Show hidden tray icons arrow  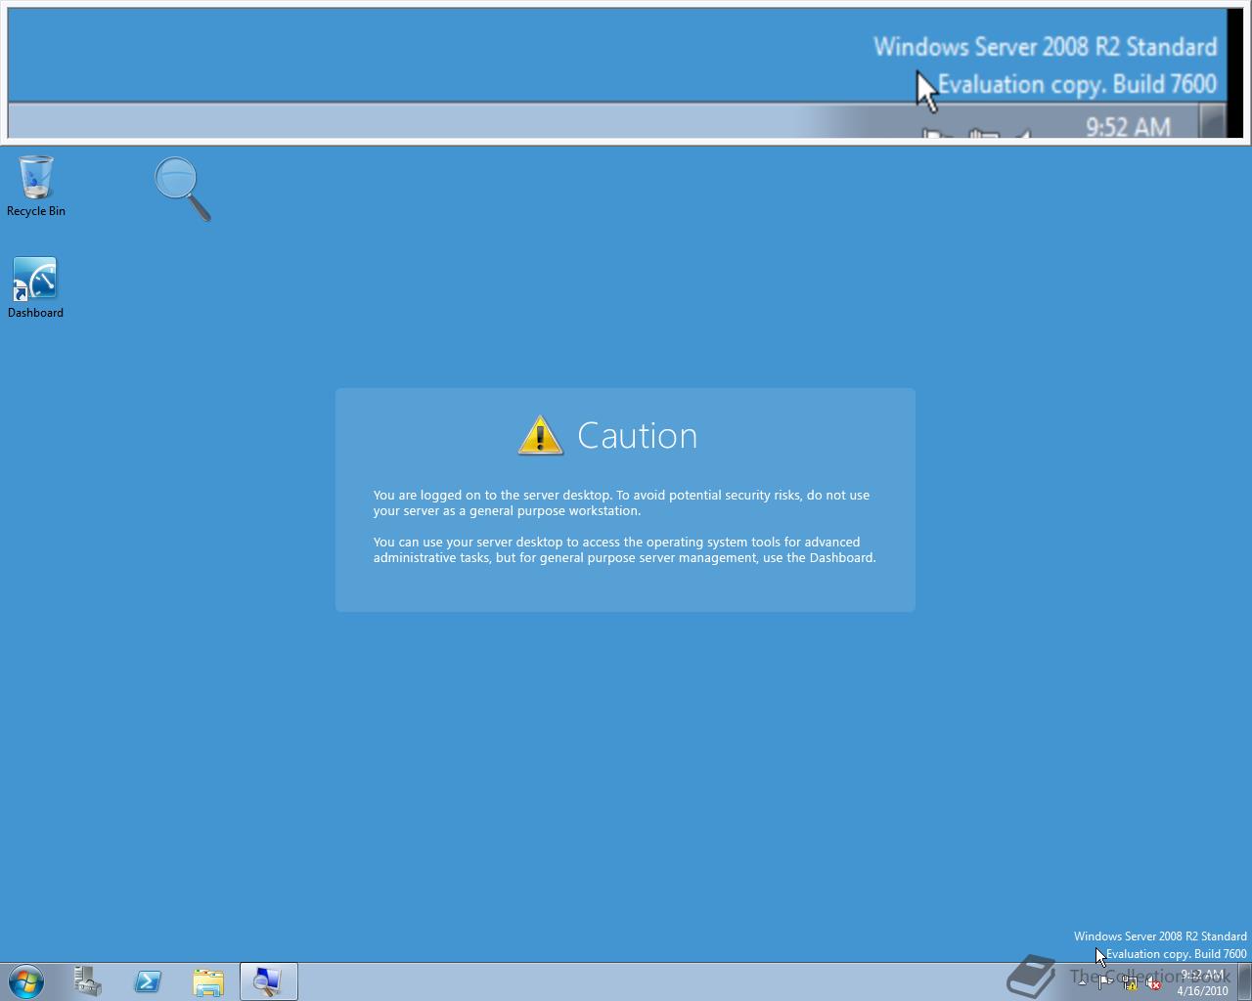(1082, 982)
